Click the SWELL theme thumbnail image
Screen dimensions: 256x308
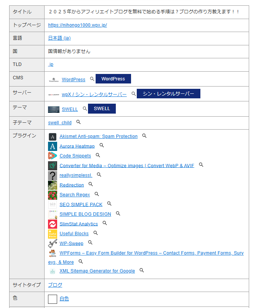click(x=54, y=109)
